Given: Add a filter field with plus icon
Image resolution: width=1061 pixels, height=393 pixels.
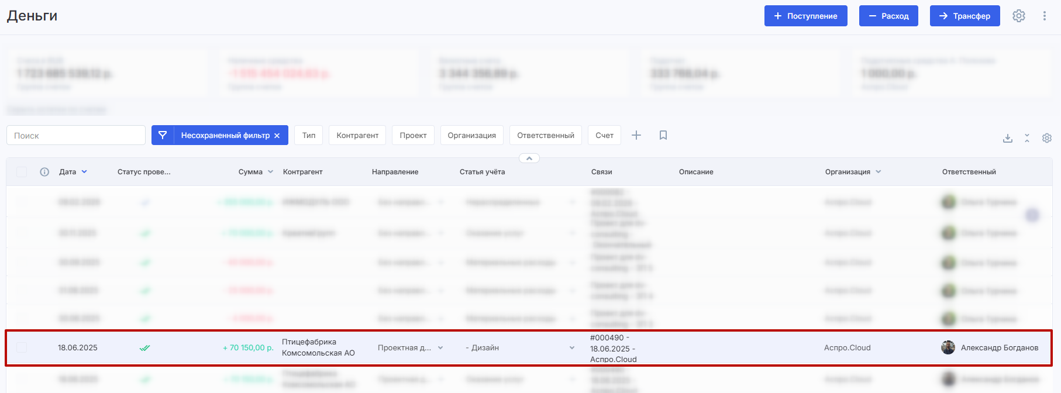Looking at the screenshot, I should click(x=636, y=135).
